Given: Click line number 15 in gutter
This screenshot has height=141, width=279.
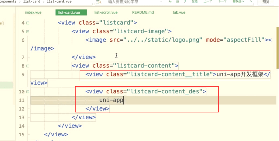Looking at the screenshot, I should coord(21,134).
